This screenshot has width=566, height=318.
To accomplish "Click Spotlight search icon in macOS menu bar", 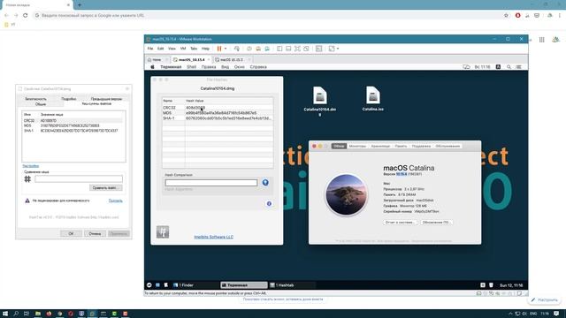I will [x=509, y=67].
